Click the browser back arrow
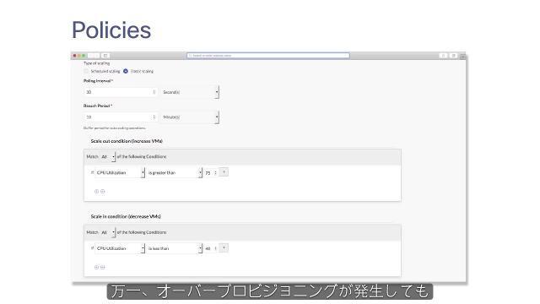Screen dimensions: 540x304 coord(91,56)
